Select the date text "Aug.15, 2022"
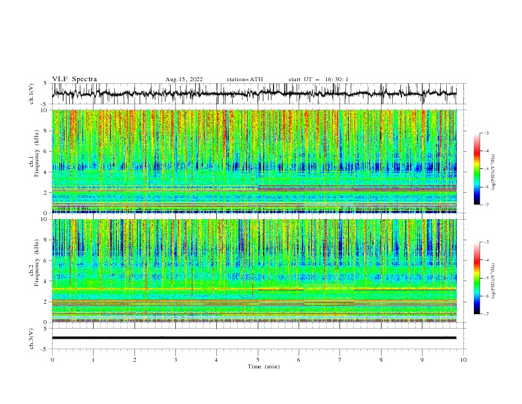The height and width of the screenshot is (404, 522). pos(184,79)
